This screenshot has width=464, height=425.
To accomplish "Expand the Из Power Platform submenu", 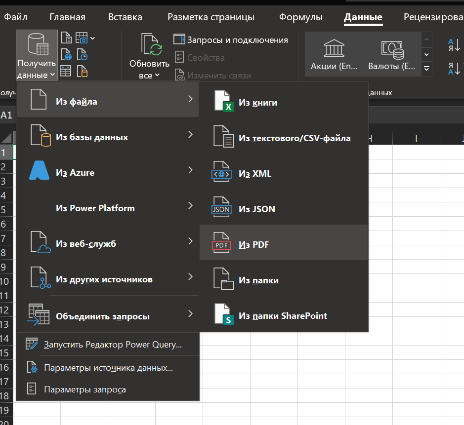I will 108,206.
